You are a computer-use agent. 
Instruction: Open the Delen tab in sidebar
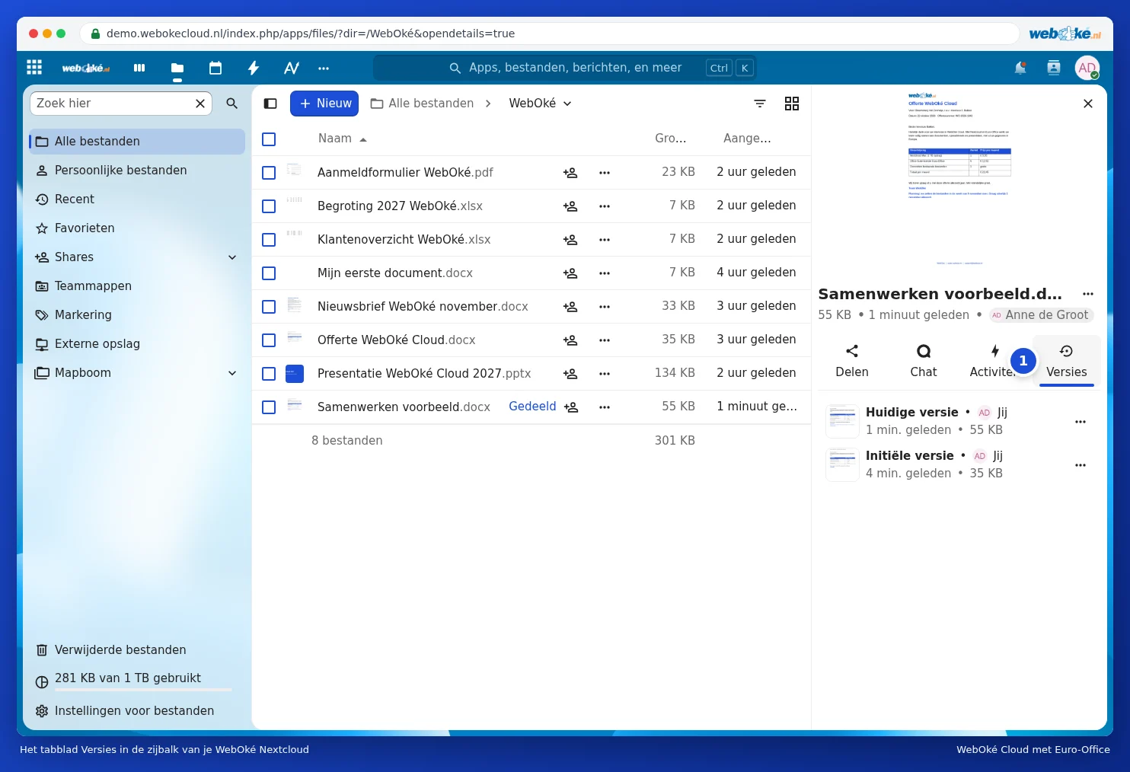coord(852,361)
